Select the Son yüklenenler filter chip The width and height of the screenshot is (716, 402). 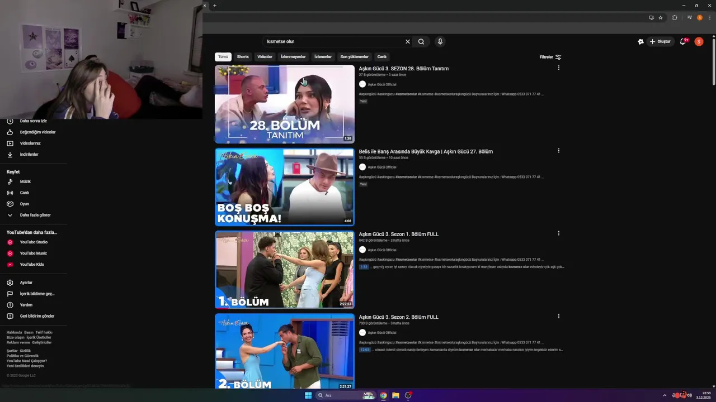(355, 57)
